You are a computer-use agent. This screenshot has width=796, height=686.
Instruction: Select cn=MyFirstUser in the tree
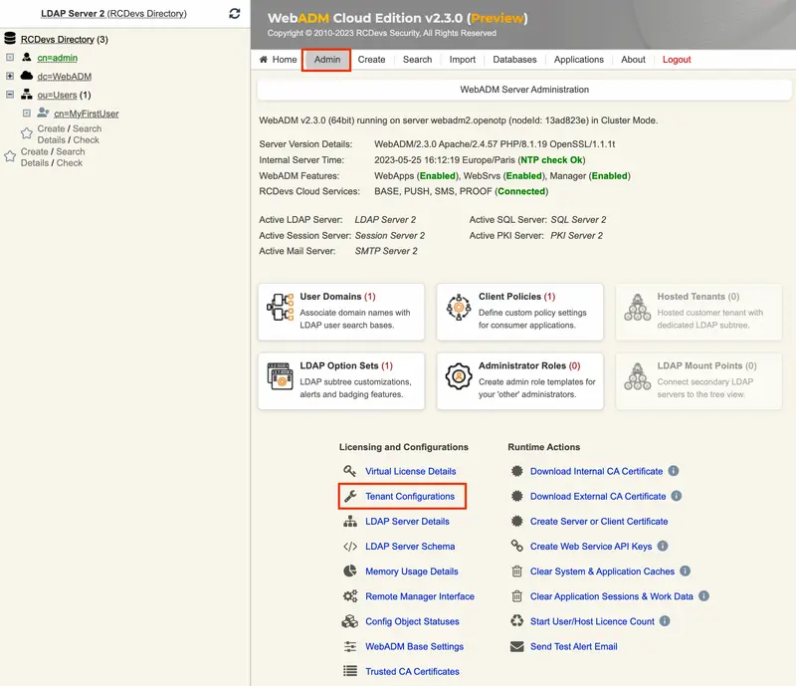click(x=87, y=114)
